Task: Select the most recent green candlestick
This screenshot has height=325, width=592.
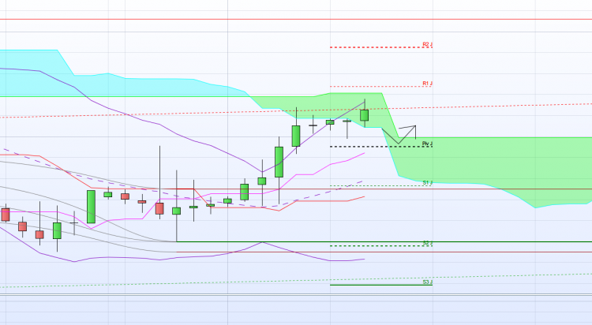Action: [365, 115]
